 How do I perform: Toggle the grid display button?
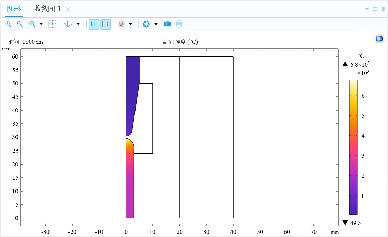[x=94, y=24]
